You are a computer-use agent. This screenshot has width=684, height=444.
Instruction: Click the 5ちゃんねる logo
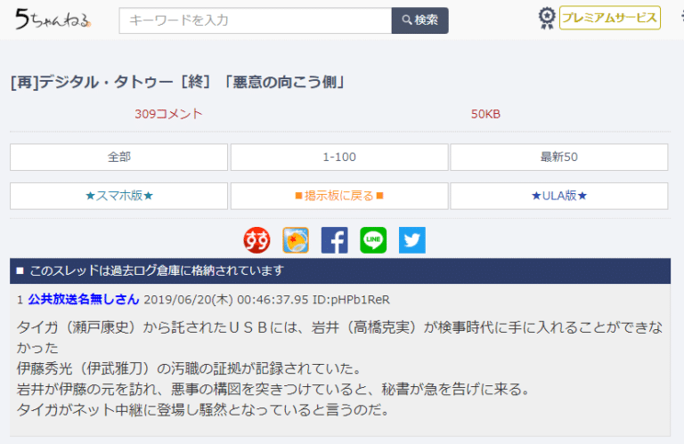[53, 20]
